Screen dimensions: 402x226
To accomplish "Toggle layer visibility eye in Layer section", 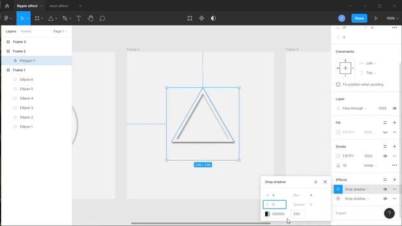I will coord(394,109).
